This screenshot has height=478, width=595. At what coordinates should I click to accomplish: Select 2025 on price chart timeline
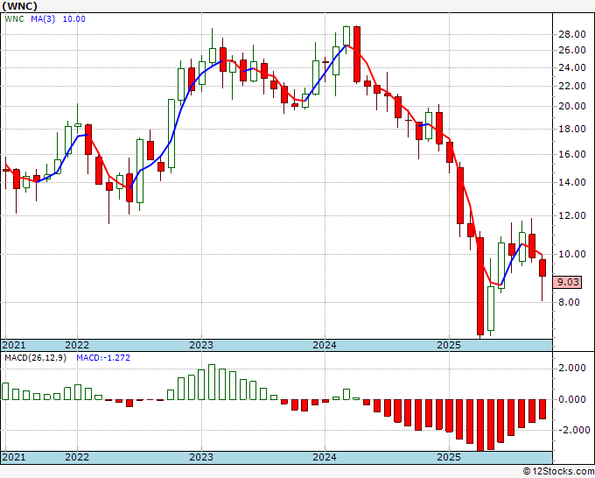448,345
